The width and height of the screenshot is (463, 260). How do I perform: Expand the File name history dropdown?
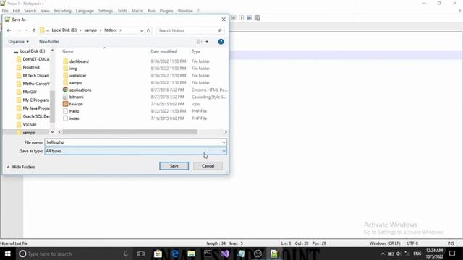tap(224, 142)
